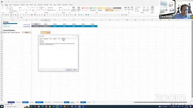Switch to the Page Layout ribbon tab
This screenshot has width=193, height=108.
click(x=16, y=5)
